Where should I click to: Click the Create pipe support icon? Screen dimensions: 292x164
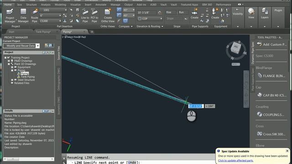[x=194, y=14]
